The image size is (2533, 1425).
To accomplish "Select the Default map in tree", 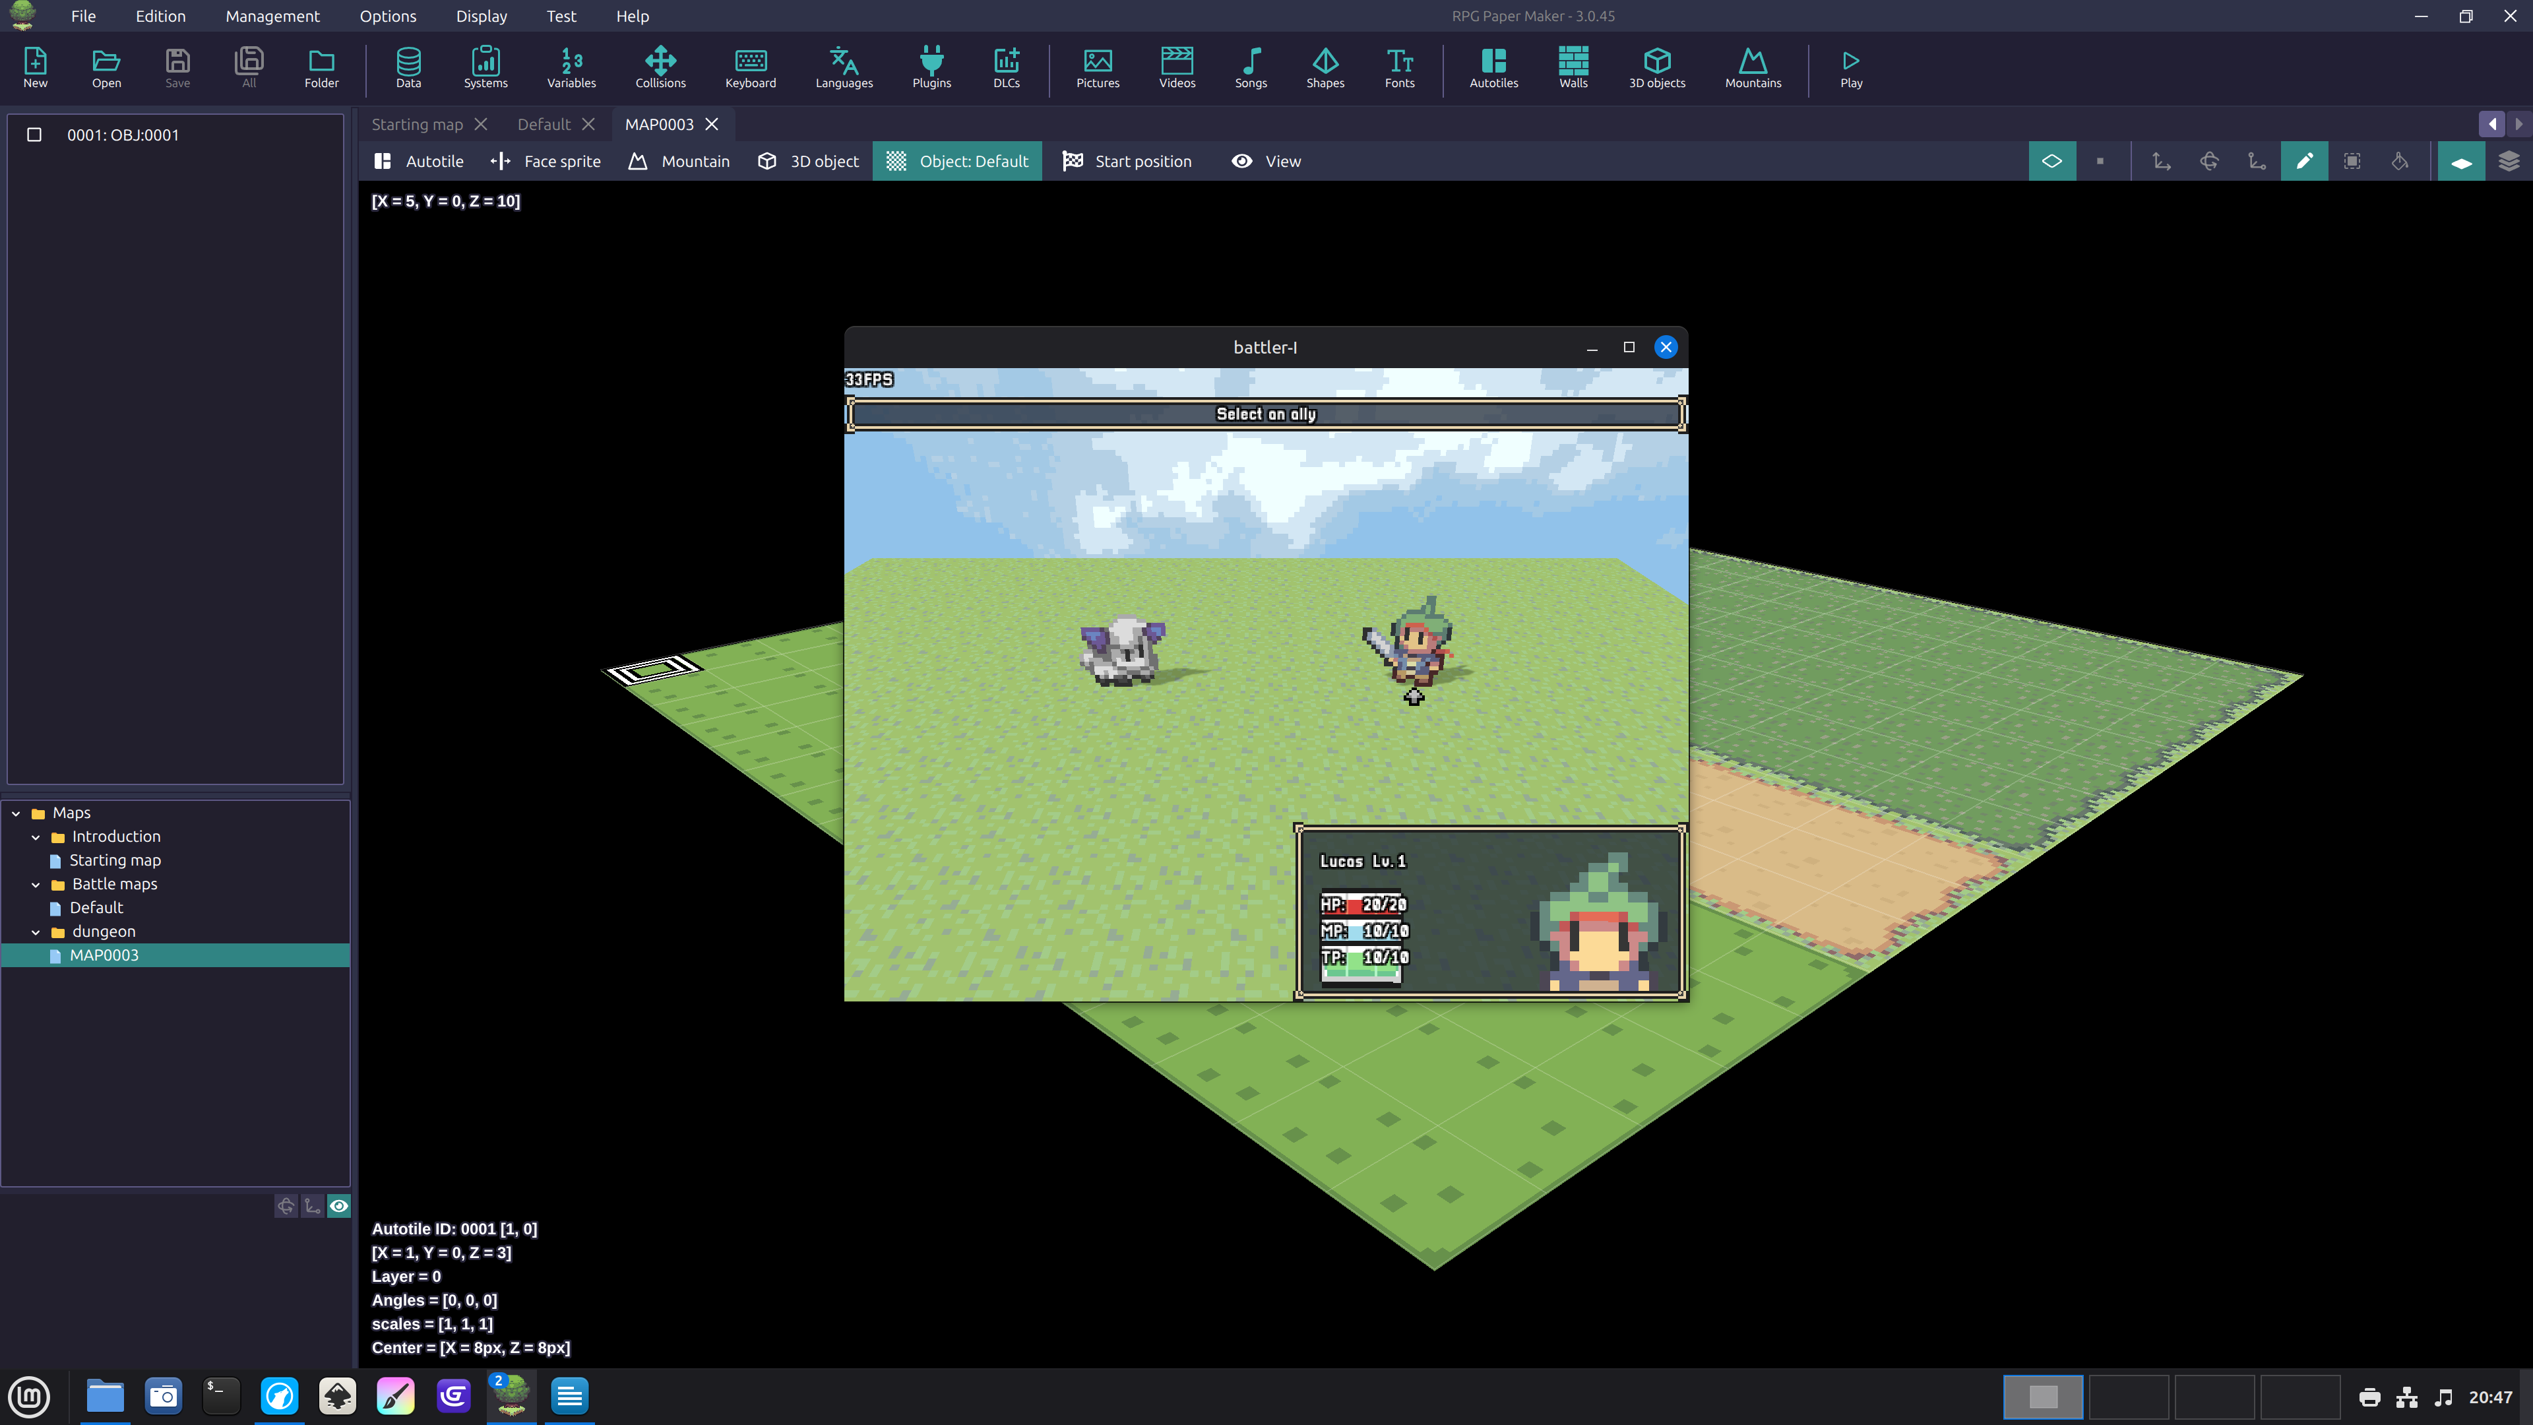I will pyautogui.click(x=96, y=908).
